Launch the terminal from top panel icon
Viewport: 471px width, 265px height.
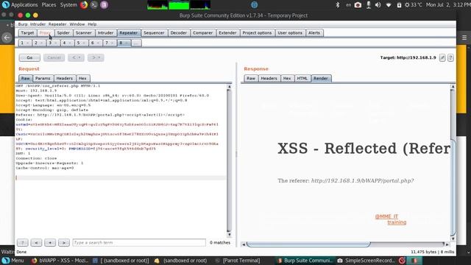tap(94, 5)
